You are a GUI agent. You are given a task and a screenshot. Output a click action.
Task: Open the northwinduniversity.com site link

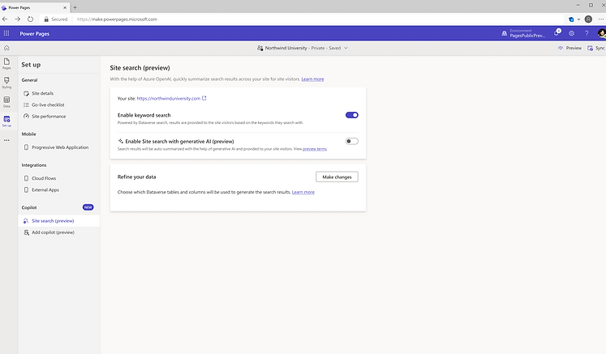pyautogui.click(x=169, y=99)
